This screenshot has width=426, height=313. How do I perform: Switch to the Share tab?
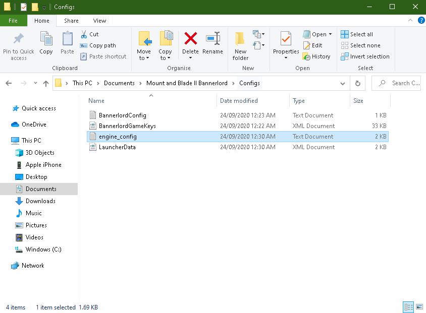(71, 21)
